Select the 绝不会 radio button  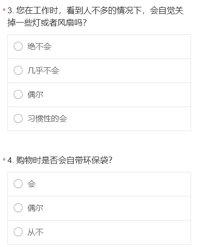(x=18, y=46)
